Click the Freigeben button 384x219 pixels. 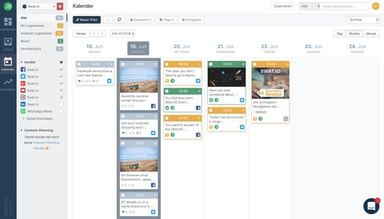coord(191,19)
